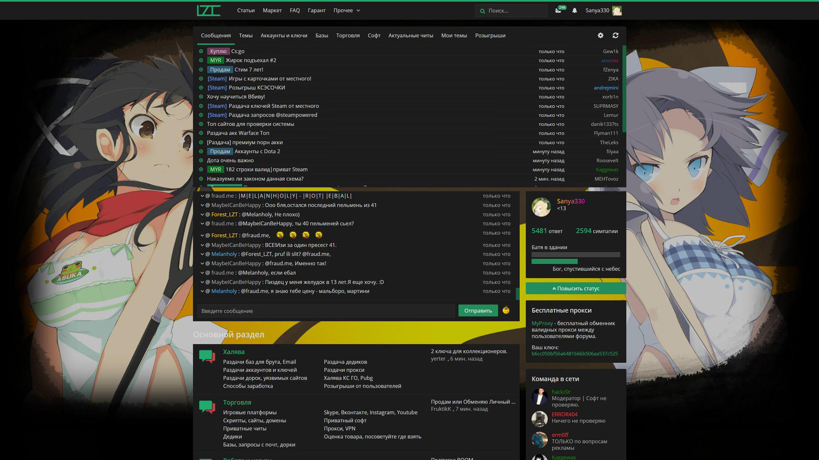
Task: Click the ERROR404 avatar
Action: pos(540,419)
